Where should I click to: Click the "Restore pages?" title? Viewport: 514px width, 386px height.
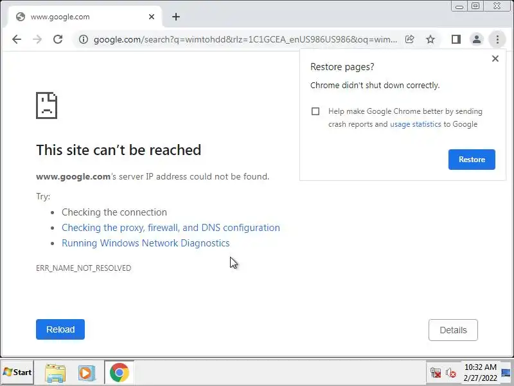pos(342,67)
